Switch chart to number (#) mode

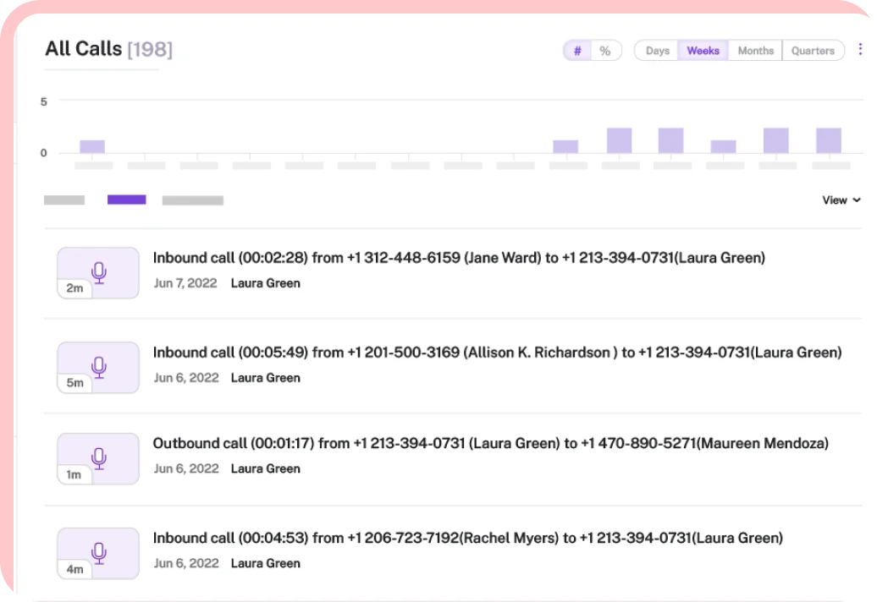(578, 51)
